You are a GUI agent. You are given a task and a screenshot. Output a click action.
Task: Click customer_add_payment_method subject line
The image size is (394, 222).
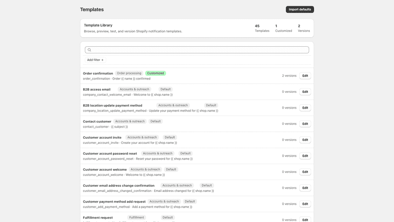pos(138,207)
